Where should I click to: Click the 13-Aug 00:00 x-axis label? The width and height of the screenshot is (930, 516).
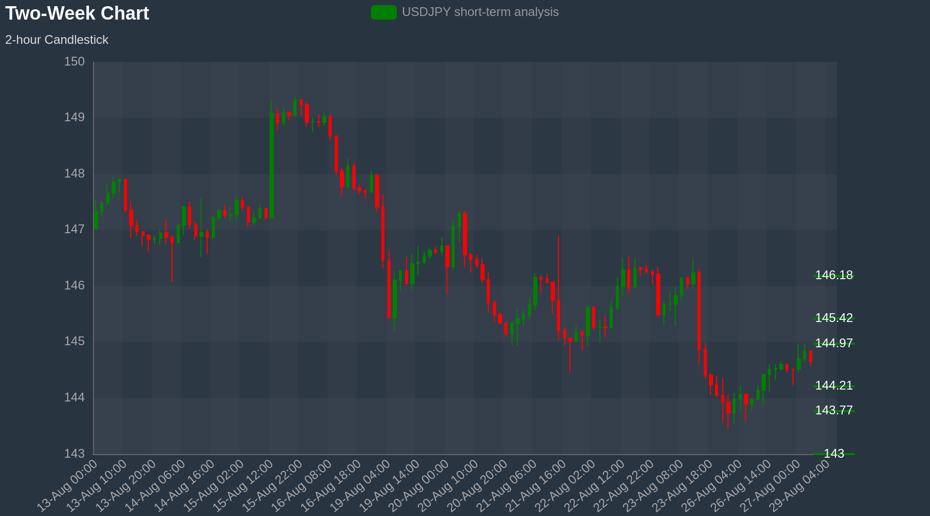pyautogui.click(x=67, y=486)
